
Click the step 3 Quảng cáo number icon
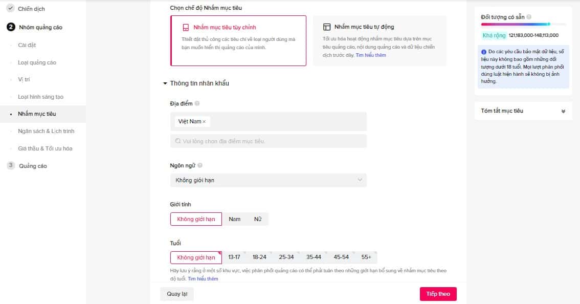pyautogui.click(x=10, y=166)
